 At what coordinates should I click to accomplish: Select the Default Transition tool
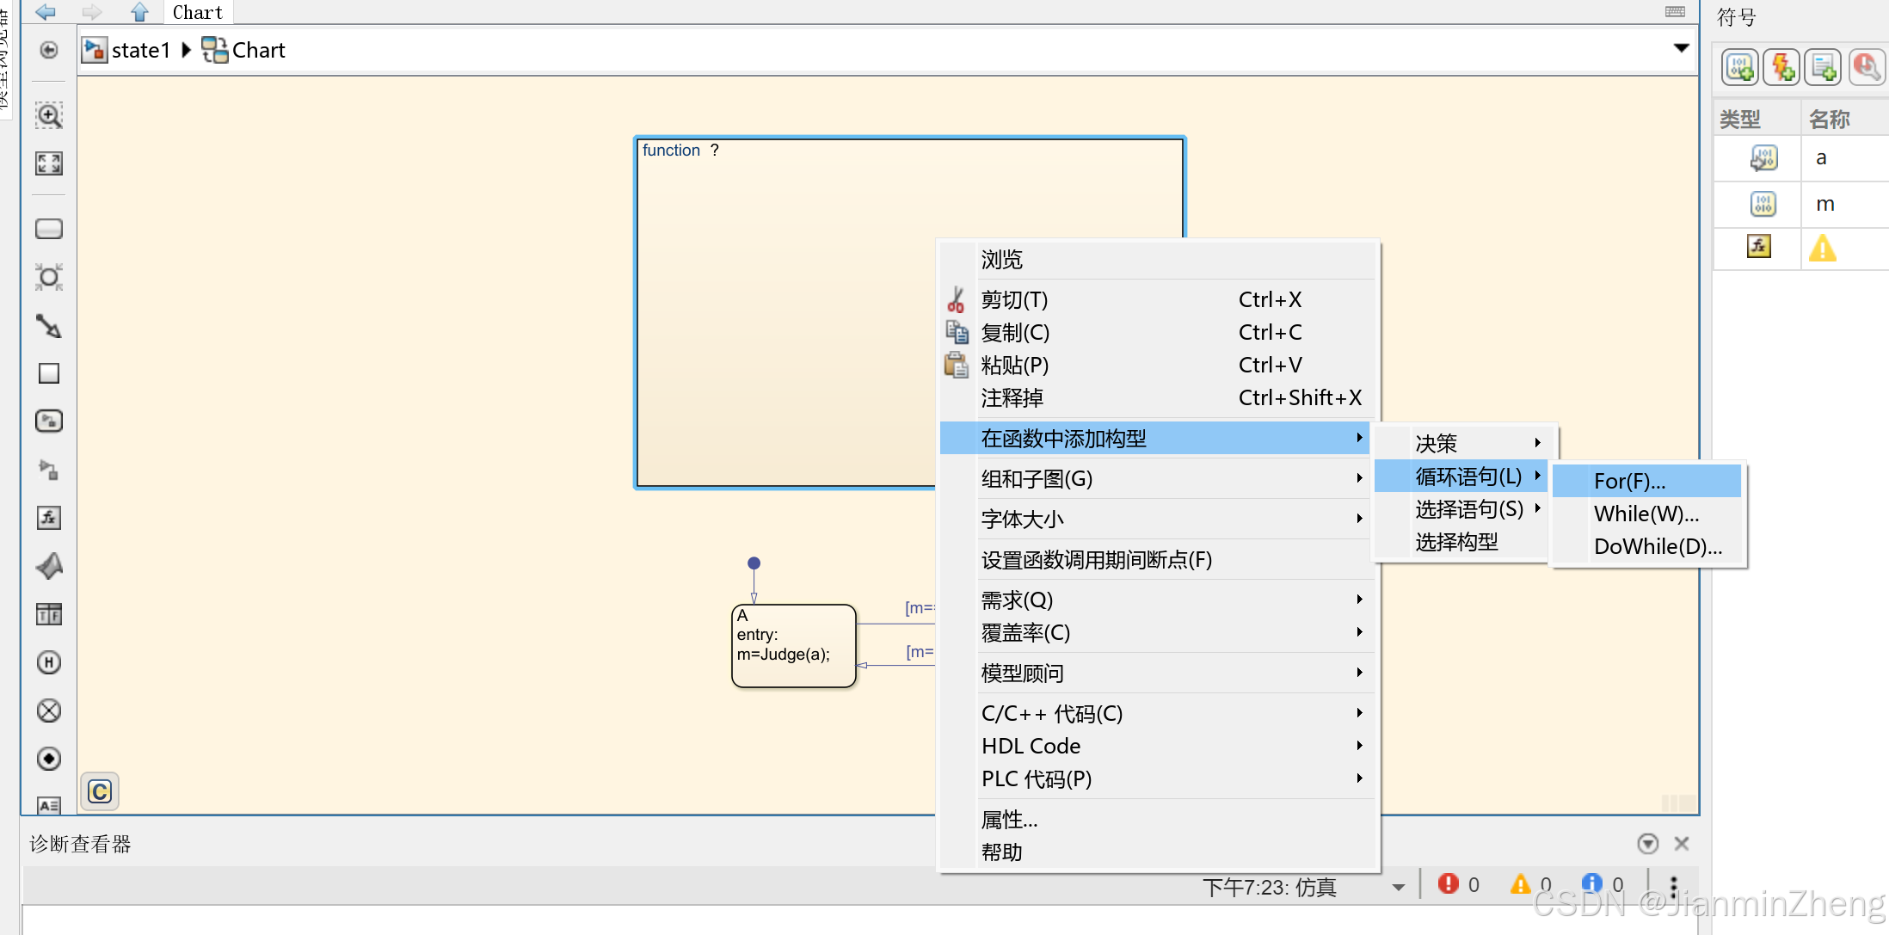click(x=49, y=326)
